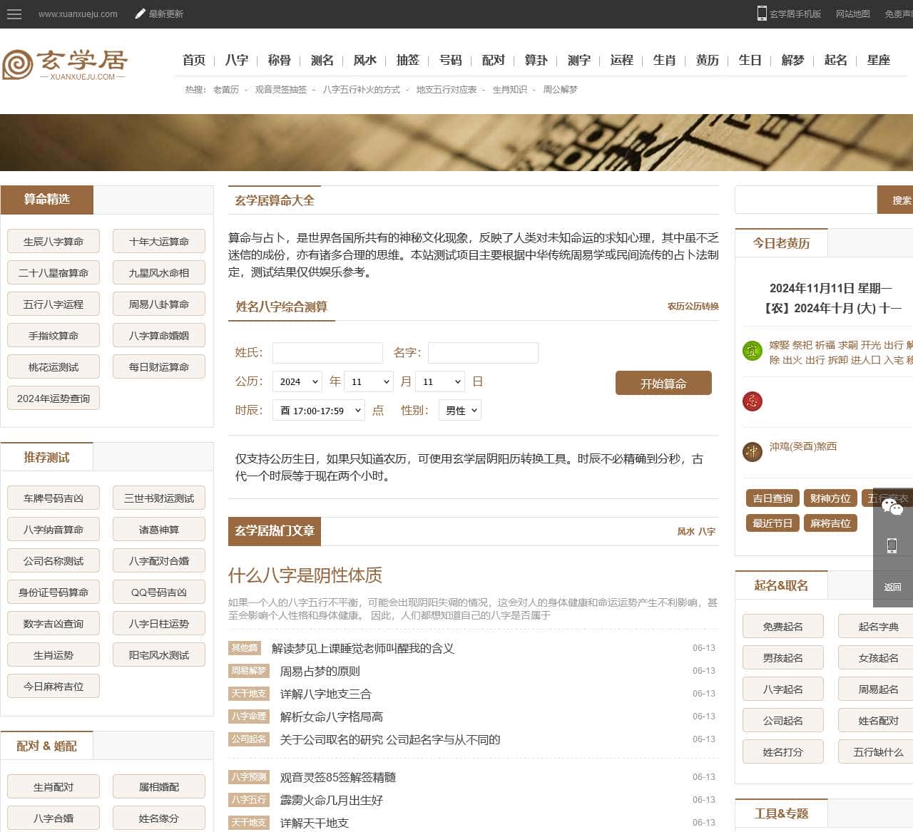Click the 姓氏 surname input field

coord(327,353)
